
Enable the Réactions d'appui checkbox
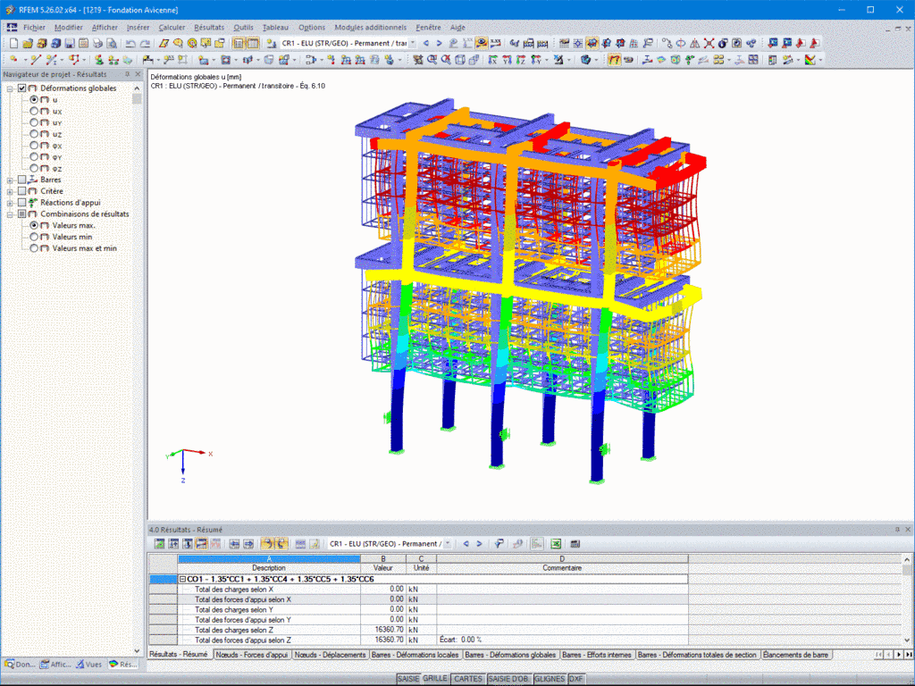[21, 203]
